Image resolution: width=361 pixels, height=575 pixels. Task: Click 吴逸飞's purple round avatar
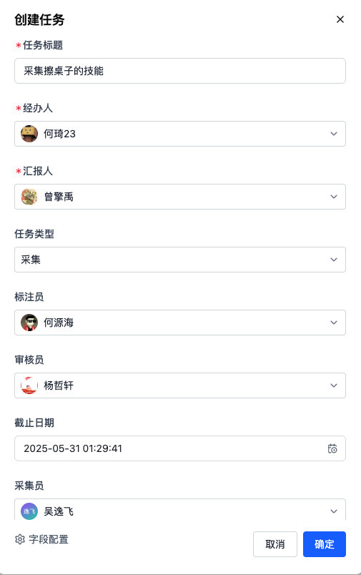click(x=29, y=511)
